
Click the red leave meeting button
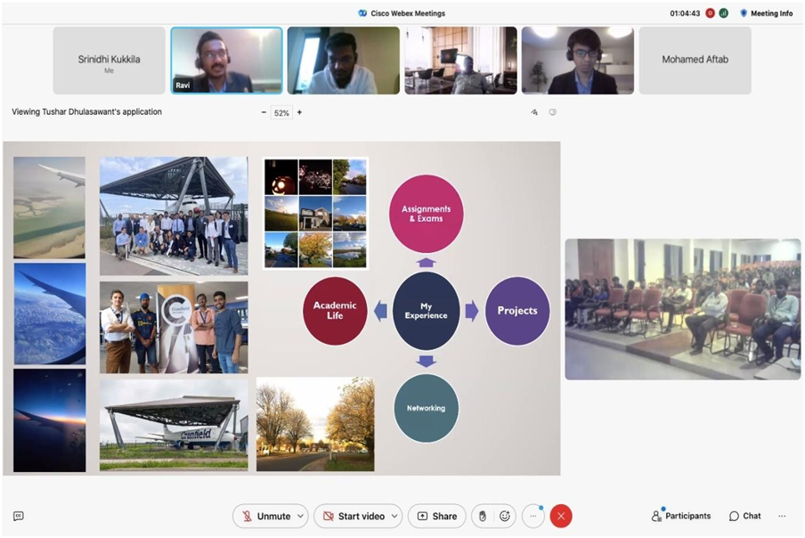pyautogui.click(x=560, y=516)
